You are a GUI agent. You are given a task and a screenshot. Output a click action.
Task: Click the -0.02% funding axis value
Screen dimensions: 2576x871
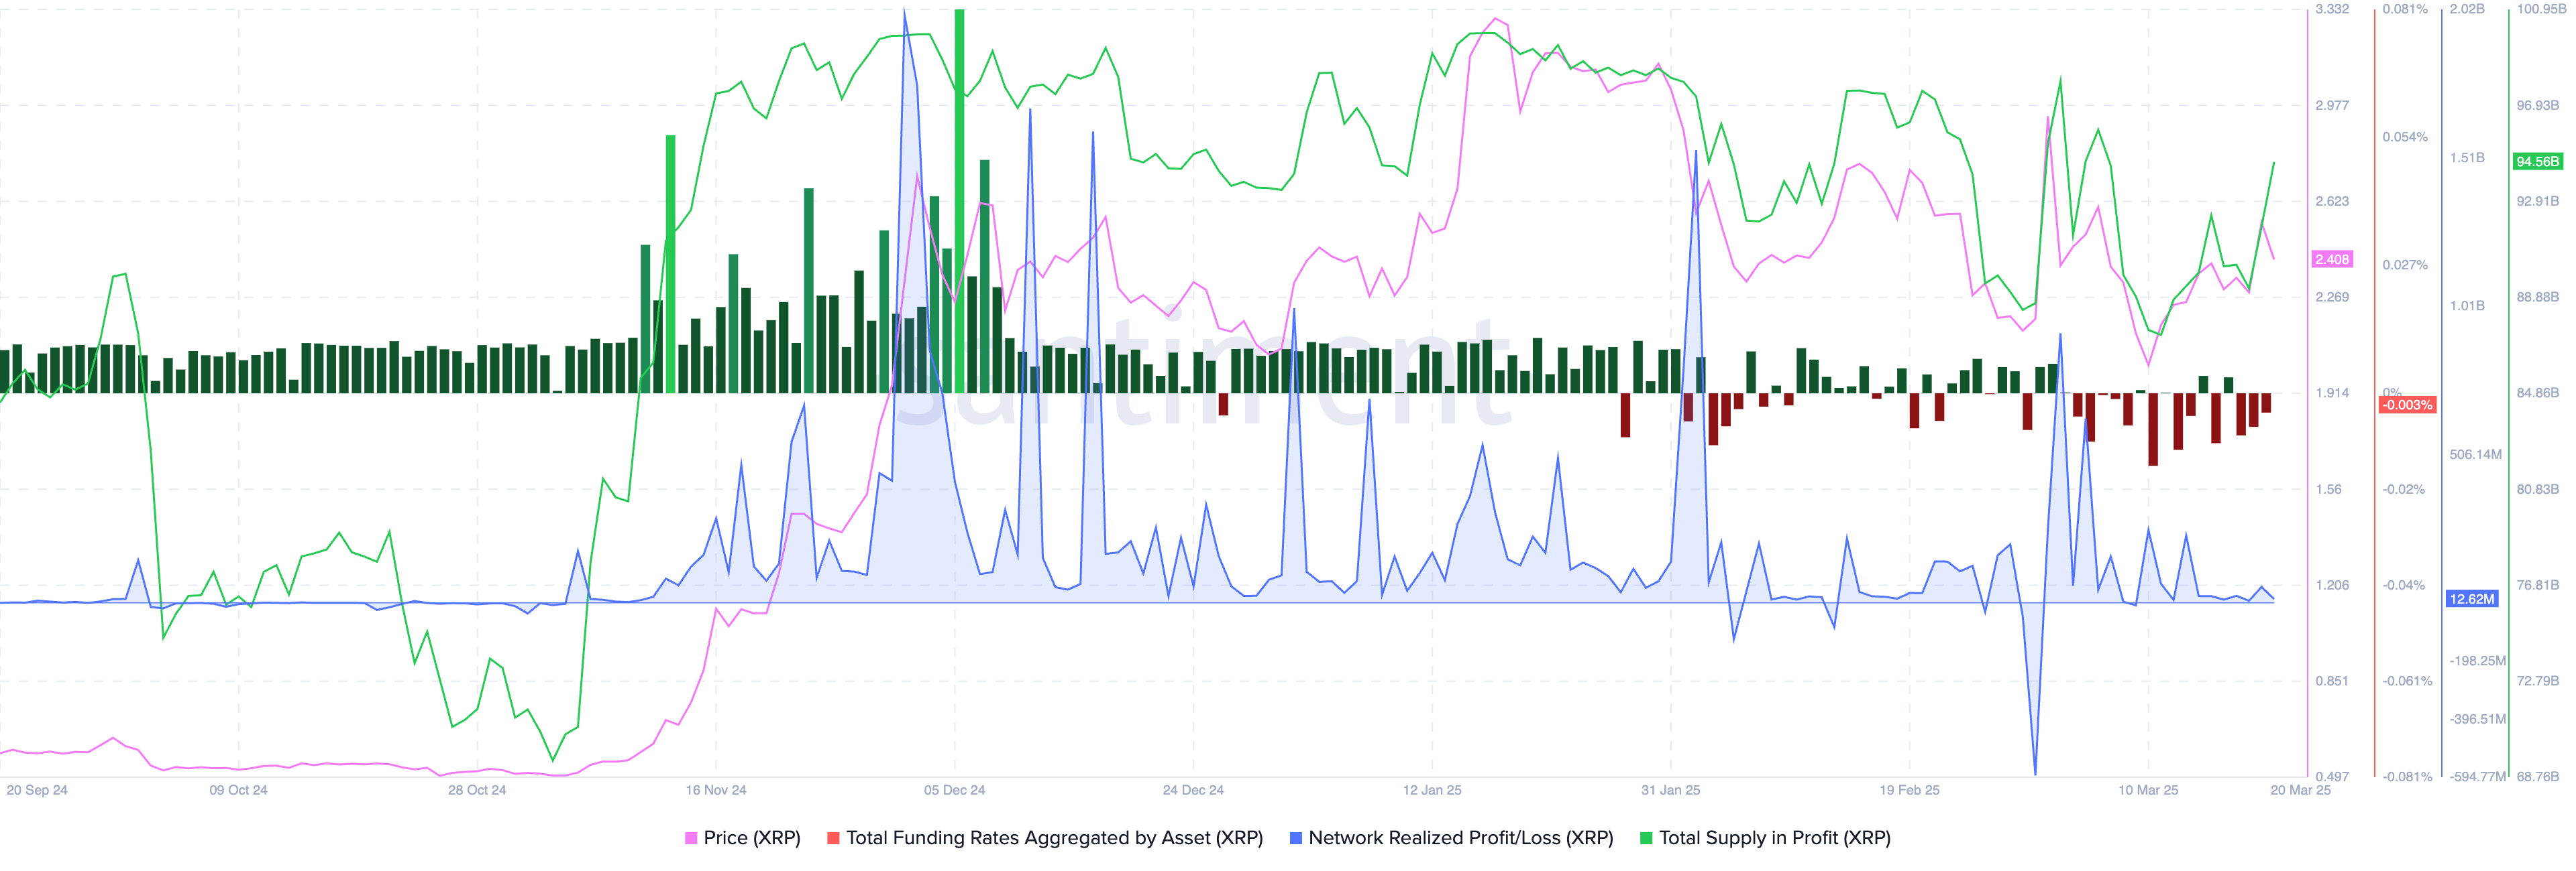point(2403,490)
